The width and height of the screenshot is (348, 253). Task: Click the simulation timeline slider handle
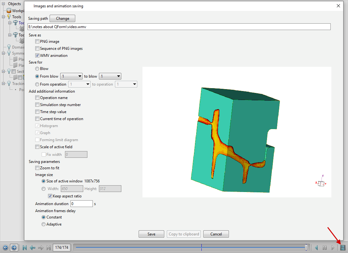click(x=306, y=247)
